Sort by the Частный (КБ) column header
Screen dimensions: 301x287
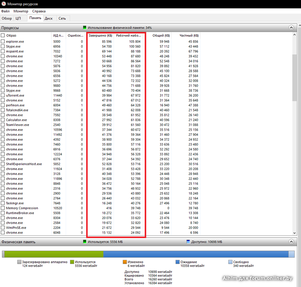click(x=189, y=35)
